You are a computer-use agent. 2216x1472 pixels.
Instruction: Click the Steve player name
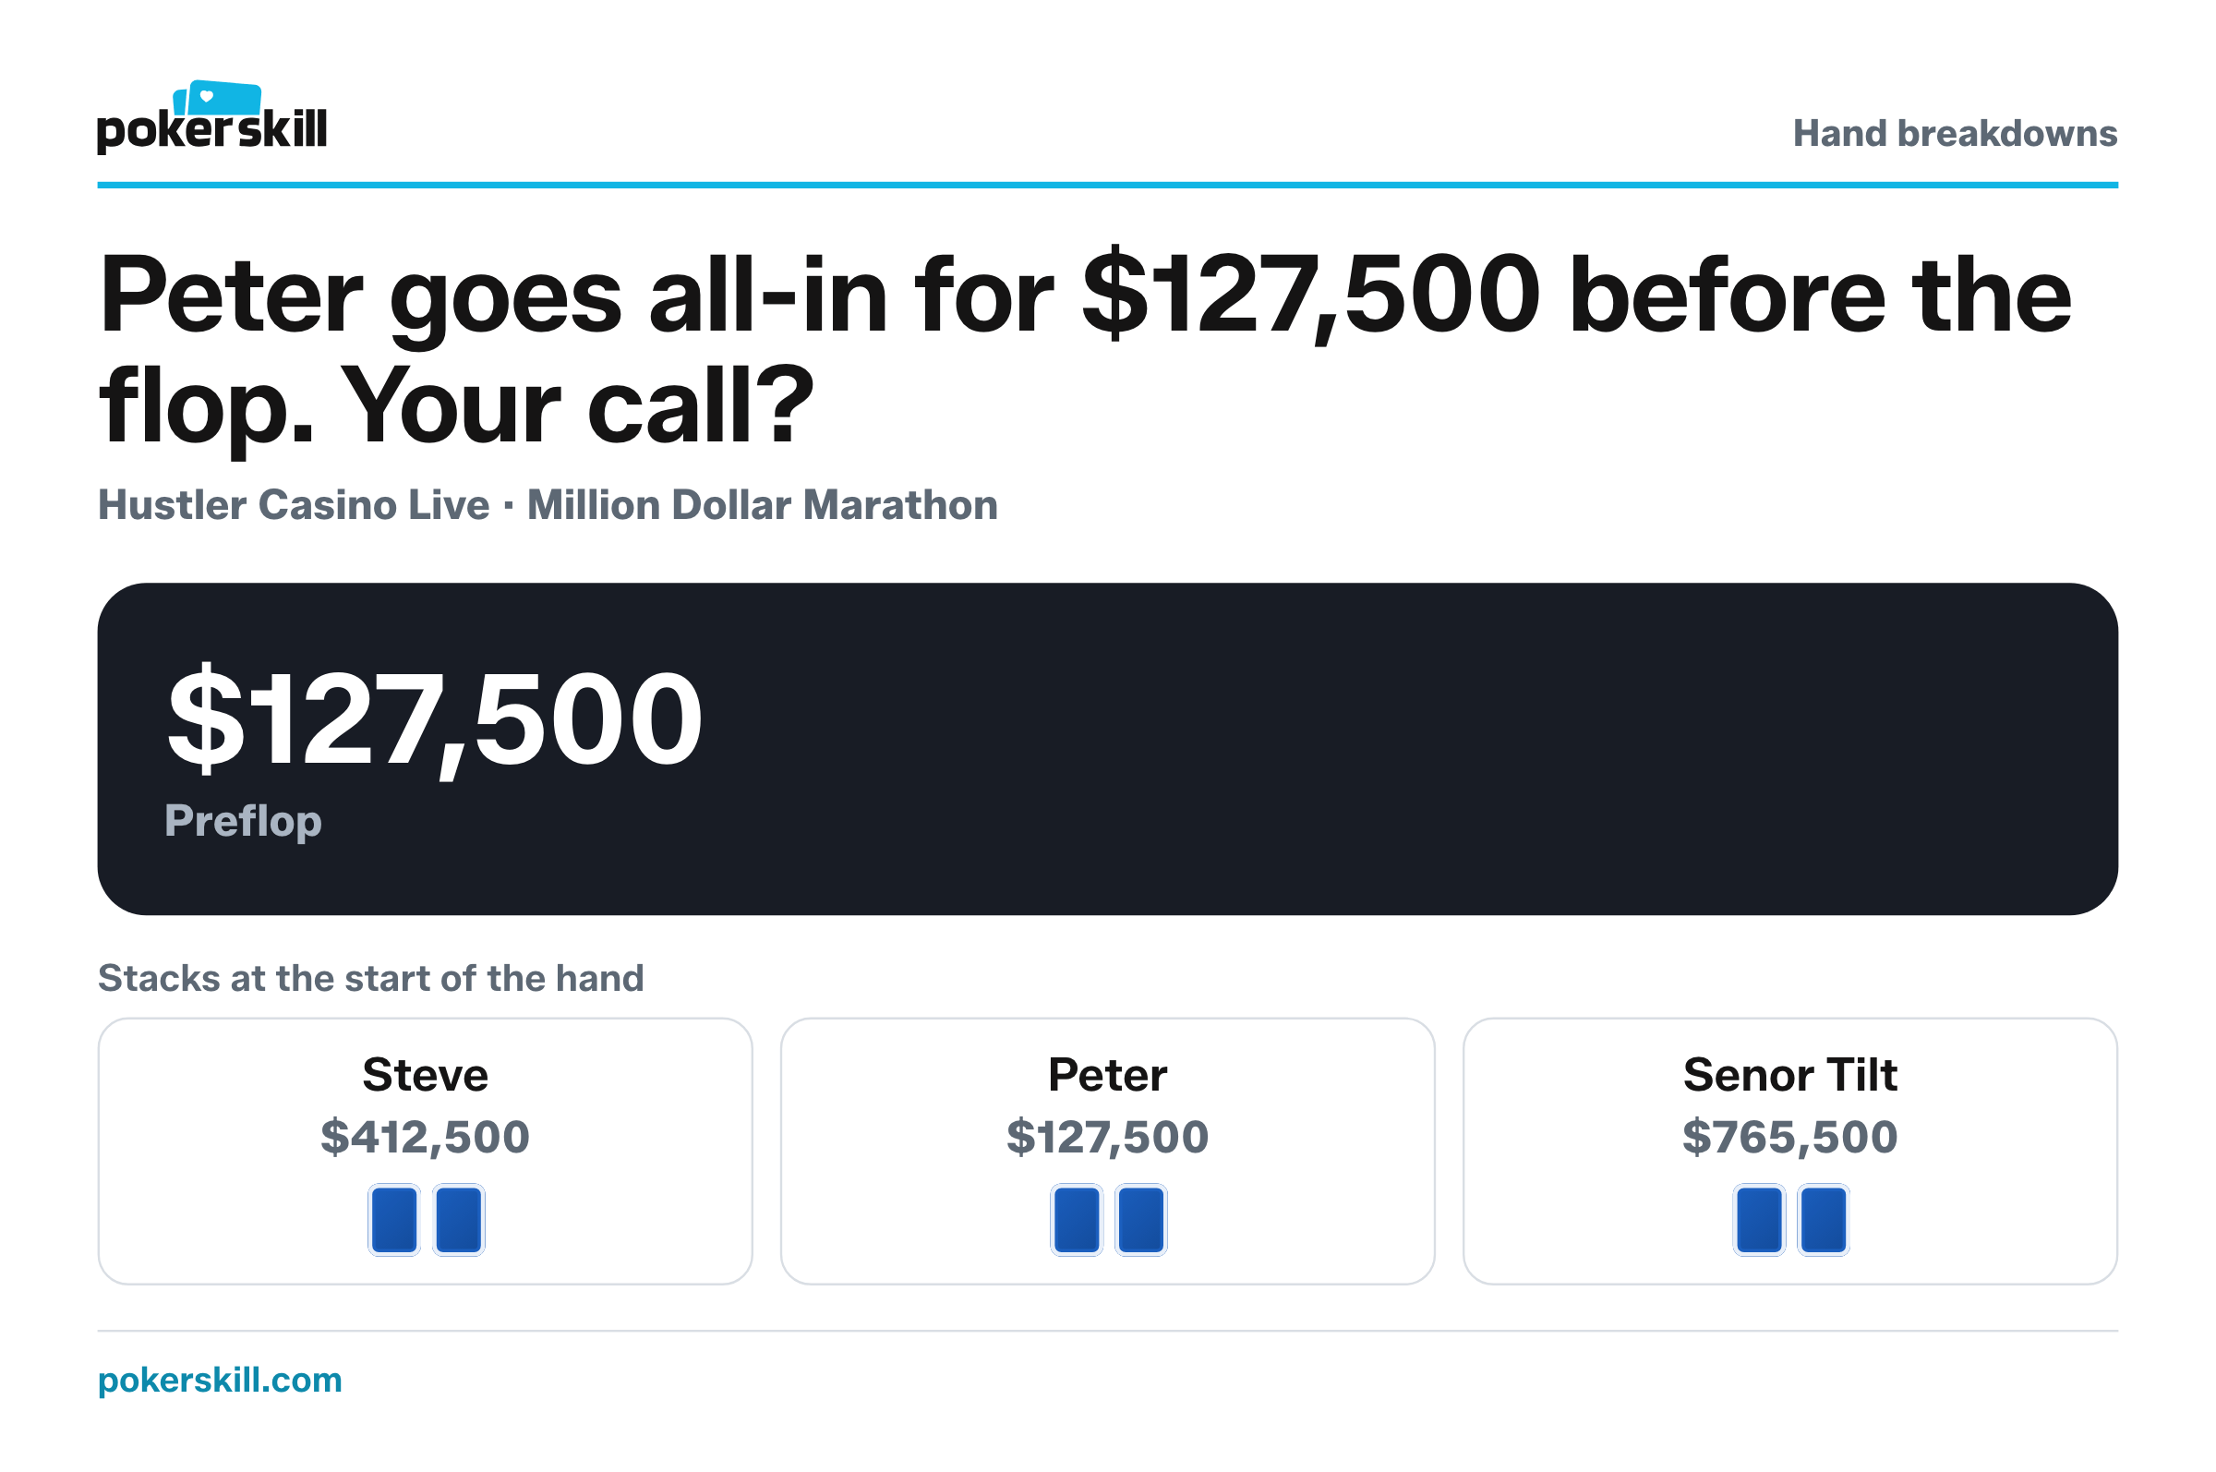click(425, 1075)
